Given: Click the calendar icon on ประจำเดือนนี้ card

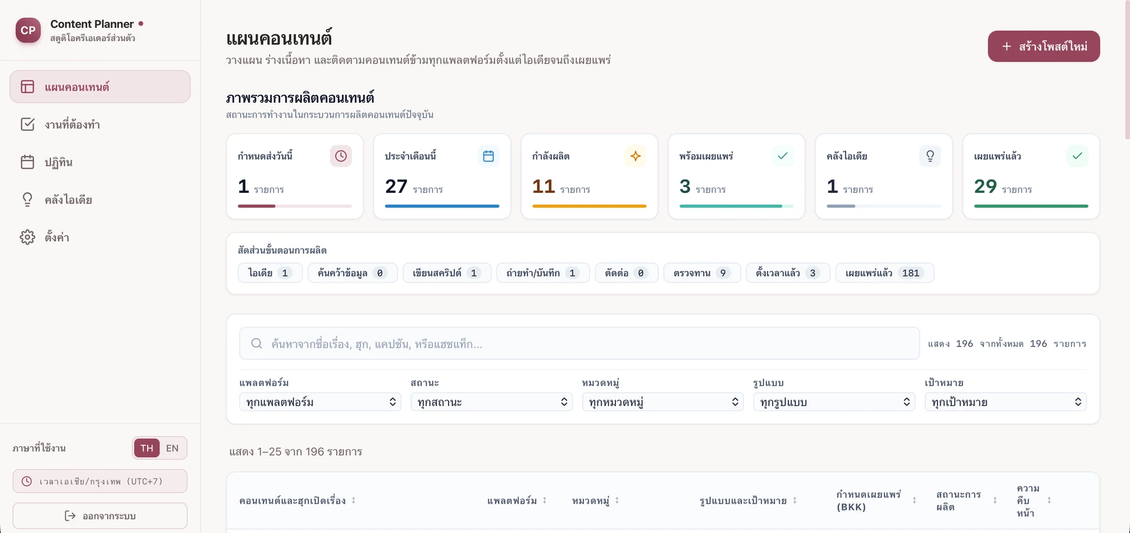Looking at the screenshot, I should click(x=488, y=156).
